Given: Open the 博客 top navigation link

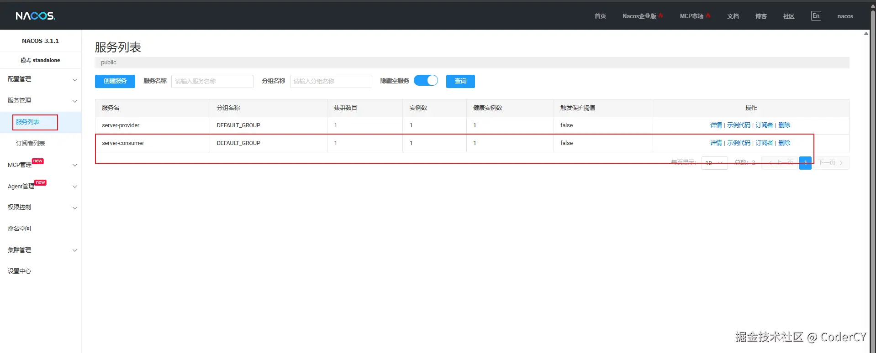Looking at the screenshot, I should click(761, 16).
